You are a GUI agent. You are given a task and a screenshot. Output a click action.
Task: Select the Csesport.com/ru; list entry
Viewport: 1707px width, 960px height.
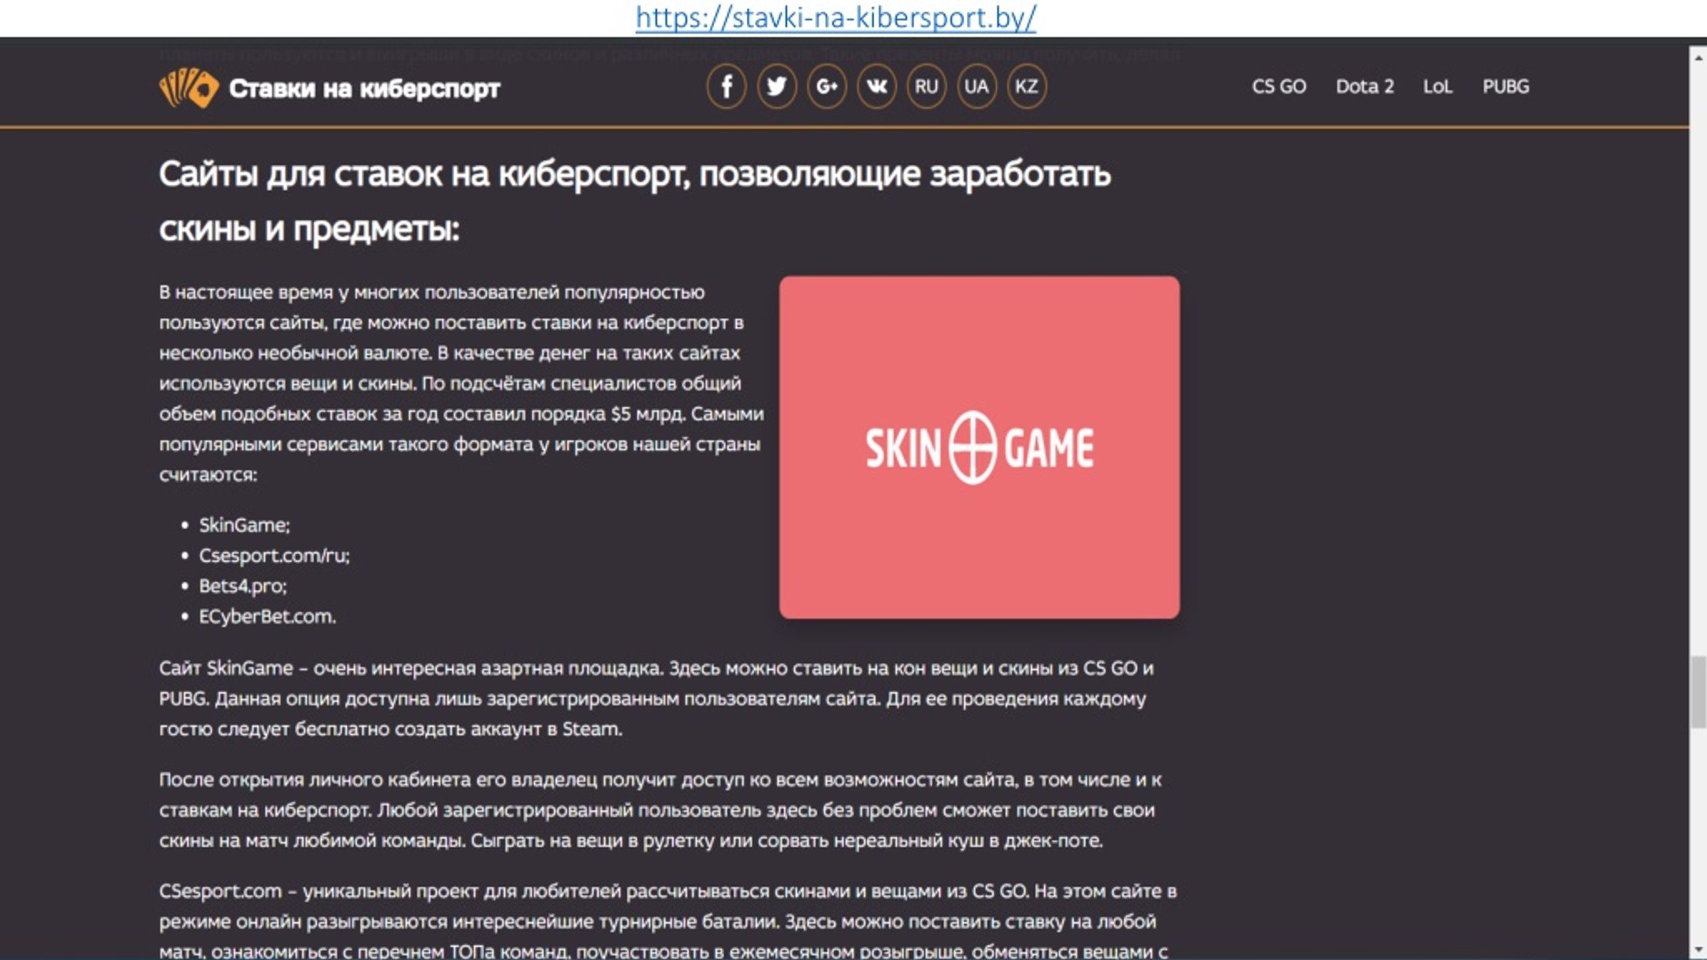click(x=274, y=556)
